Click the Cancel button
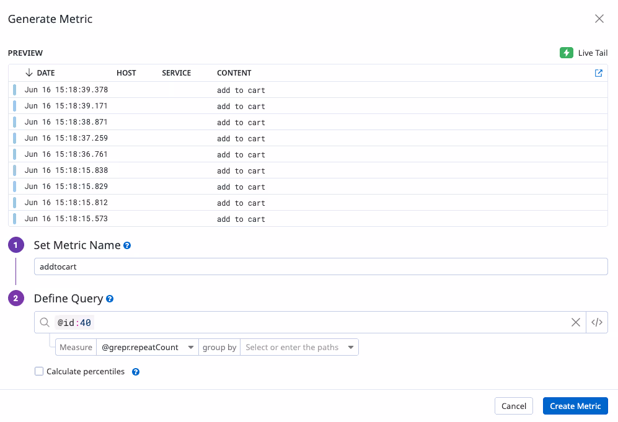This screenshot has height=422, width=618. [x=514, y=406]
